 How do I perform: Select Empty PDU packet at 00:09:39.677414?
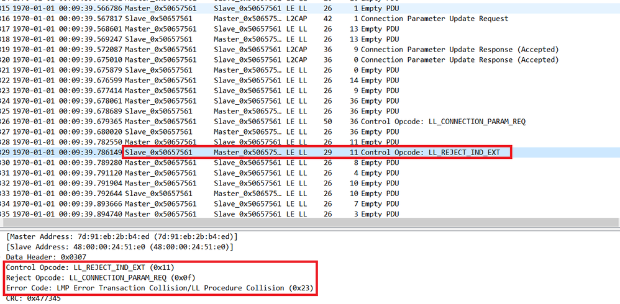[x=310, y=91]
